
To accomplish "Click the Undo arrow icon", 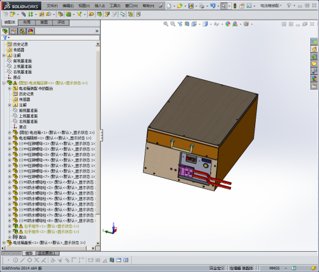I will click(213, 6).
